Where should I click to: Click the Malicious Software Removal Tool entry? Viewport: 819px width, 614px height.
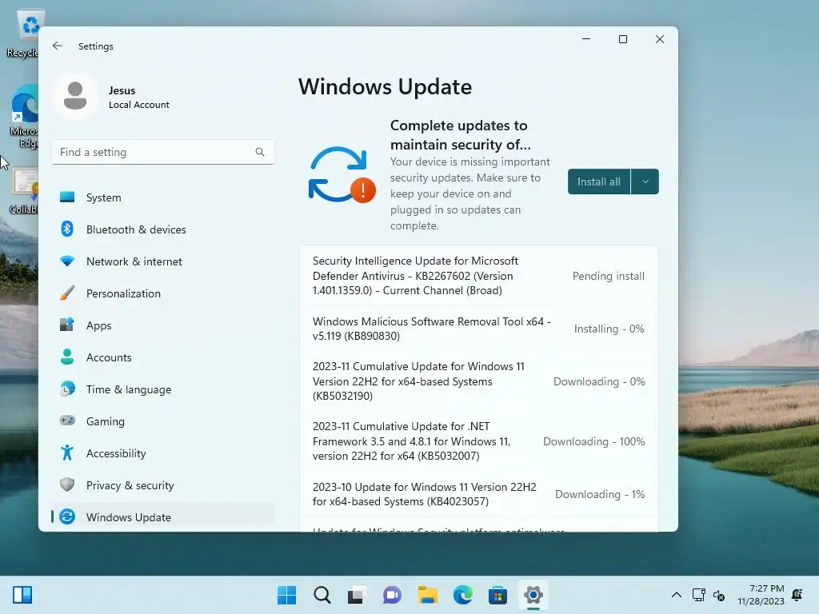click(x=479, y=329)
